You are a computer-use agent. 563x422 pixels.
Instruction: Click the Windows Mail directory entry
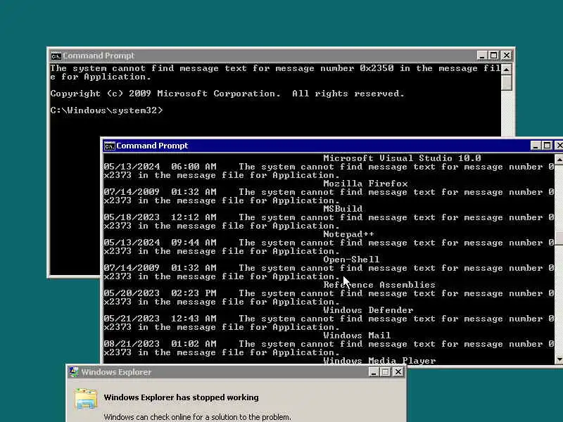coord(357,335)
